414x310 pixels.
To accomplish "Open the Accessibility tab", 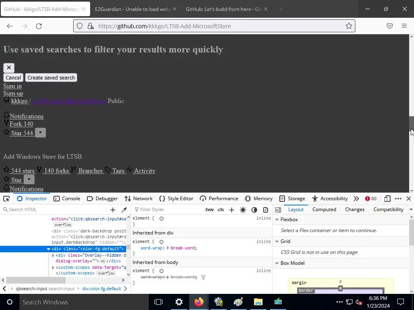I will pyautogui.click(x=330, y=199).
